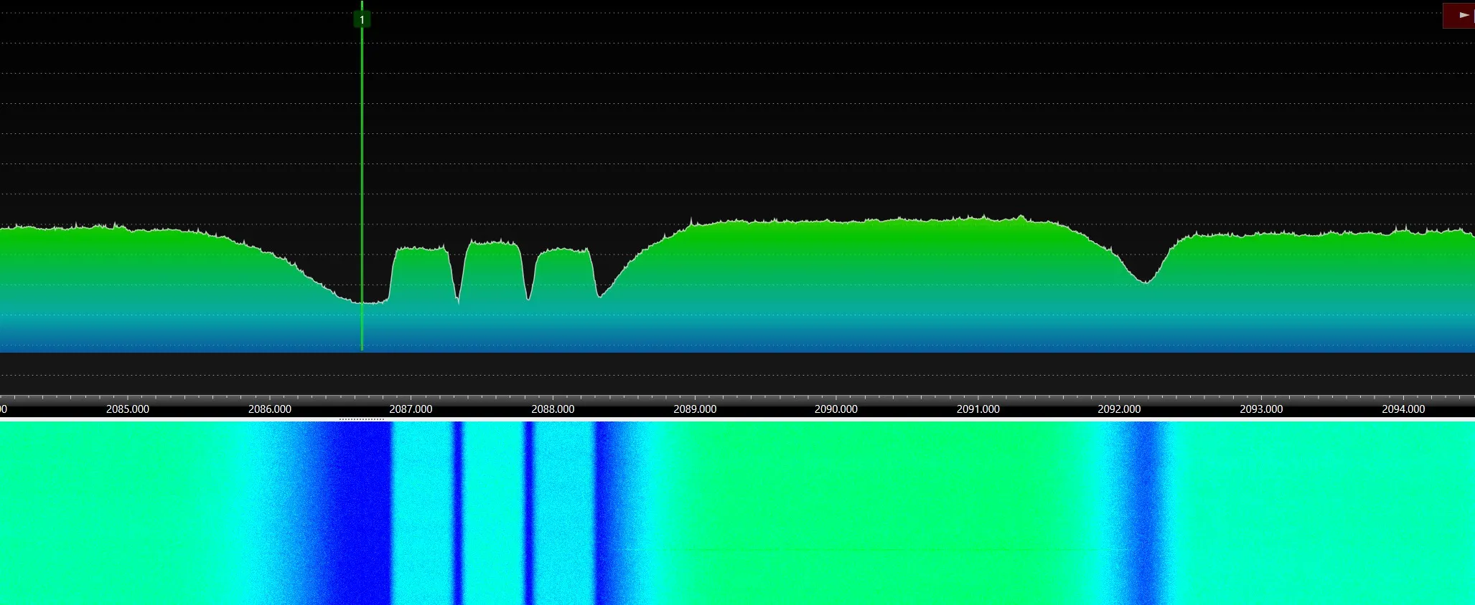Click the 2089.000 frequency label
Screen dimensions: 1475x605
click(695, 409)
